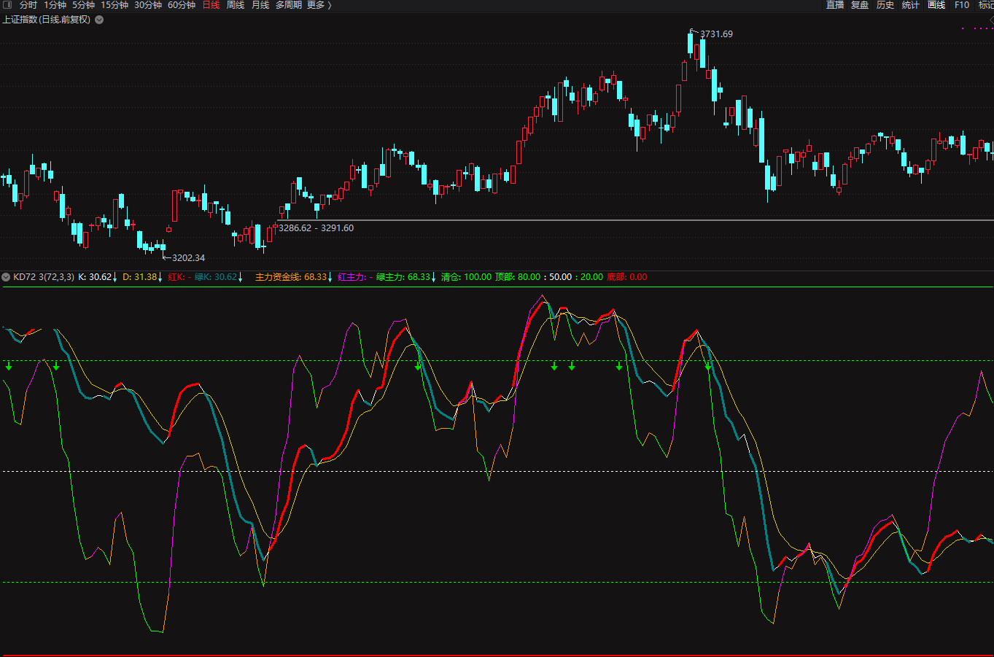994x657 pixels.
Task: Expand the 更多 periods menu
Action: 319,5
